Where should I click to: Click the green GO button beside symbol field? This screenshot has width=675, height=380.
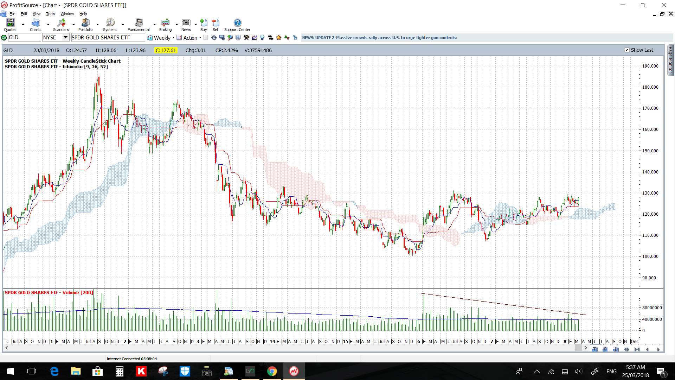click(4, 38)
